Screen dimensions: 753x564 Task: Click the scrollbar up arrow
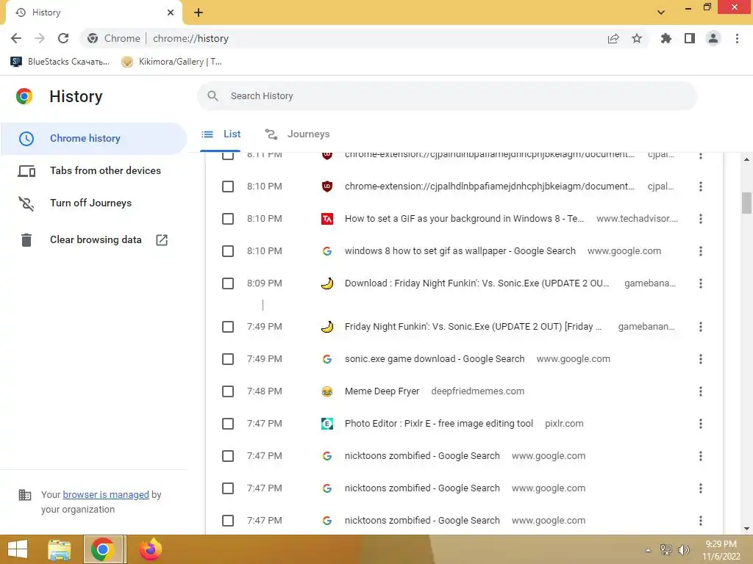[x=746, y=159]
